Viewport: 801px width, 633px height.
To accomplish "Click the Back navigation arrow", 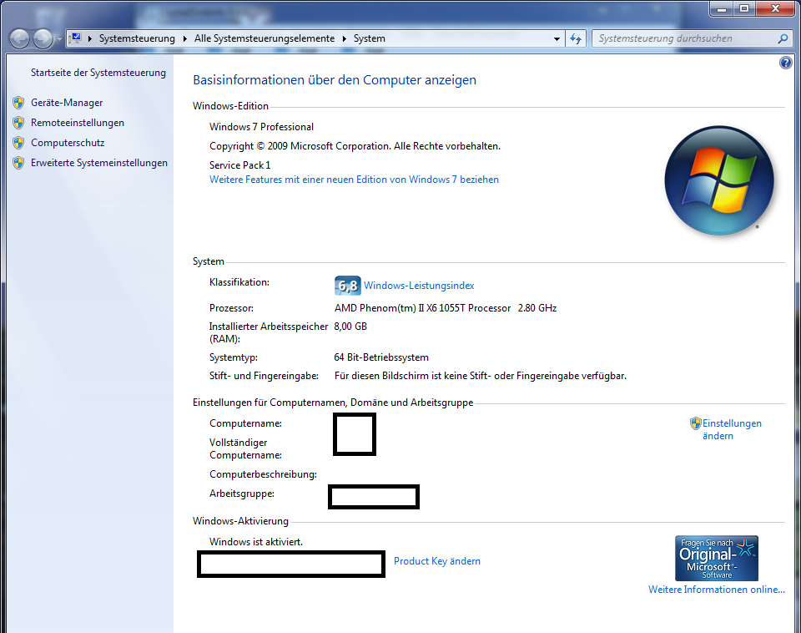I will coord(19,39).
